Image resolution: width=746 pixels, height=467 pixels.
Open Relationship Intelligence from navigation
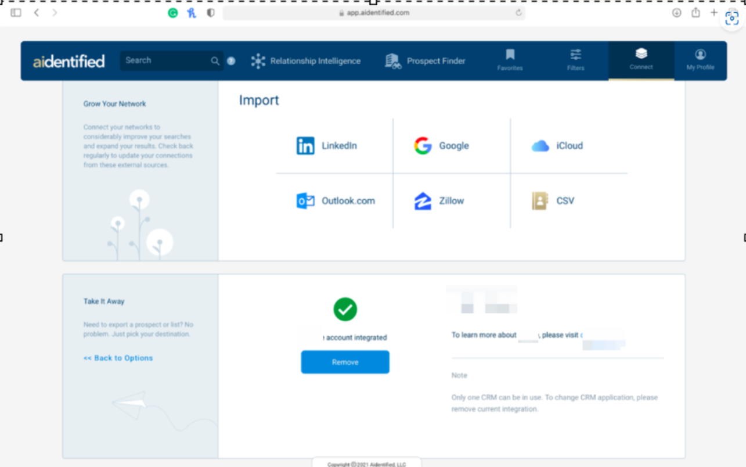point(306,61)
